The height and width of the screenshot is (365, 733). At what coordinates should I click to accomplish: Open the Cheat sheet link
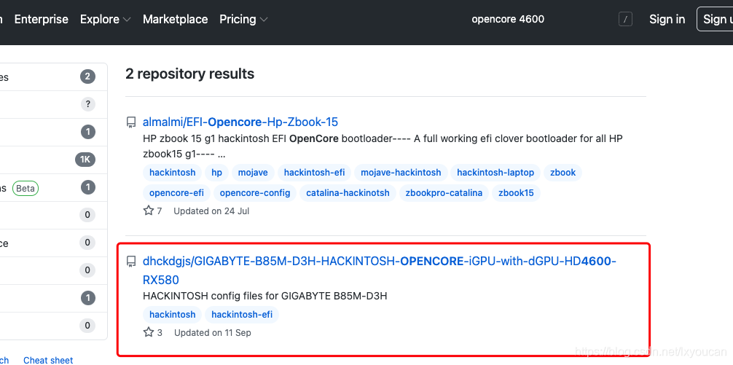pyautogui.click(x=48, y=360)
